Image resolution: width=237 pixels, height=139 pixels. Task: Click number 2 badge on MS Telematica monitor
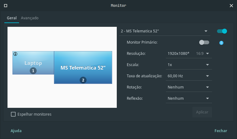(83, 80)
